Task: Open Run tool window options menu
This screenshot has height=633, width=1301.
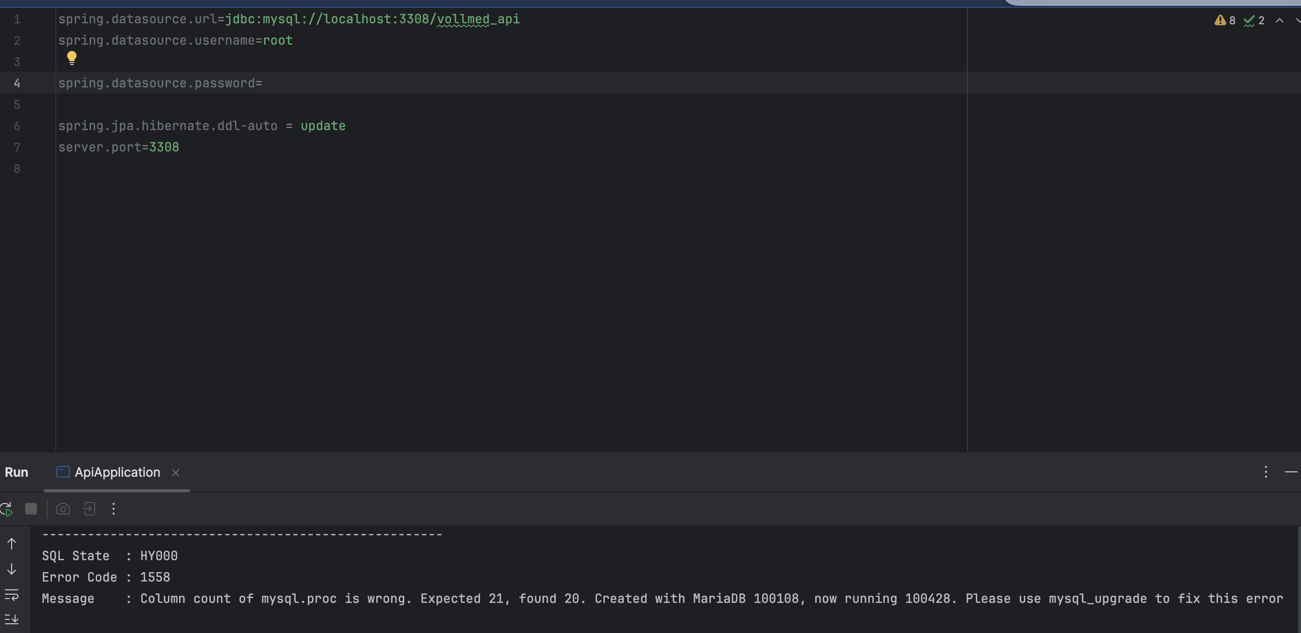Action: pyautogui.click(x=1266, y=472)
